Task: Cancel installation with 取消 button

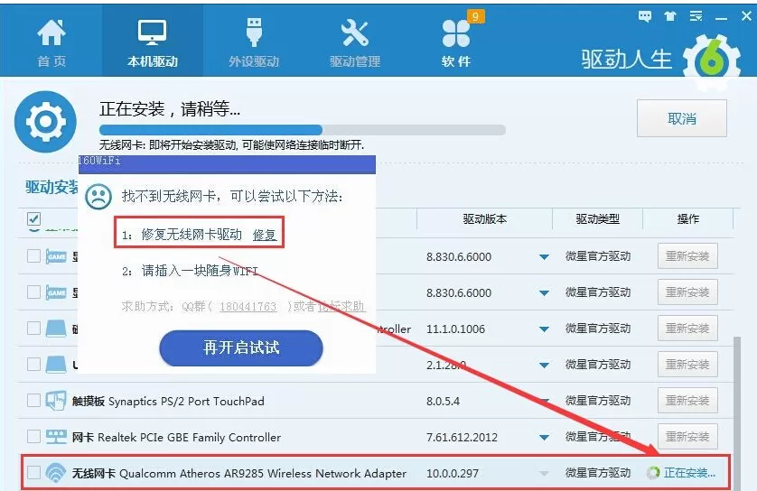Action: click(682, 118)
